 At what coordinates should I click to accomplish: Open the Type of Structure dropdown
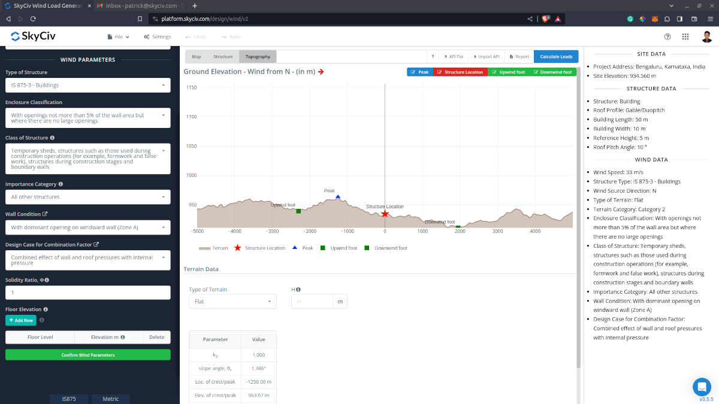tap(87, 86)
